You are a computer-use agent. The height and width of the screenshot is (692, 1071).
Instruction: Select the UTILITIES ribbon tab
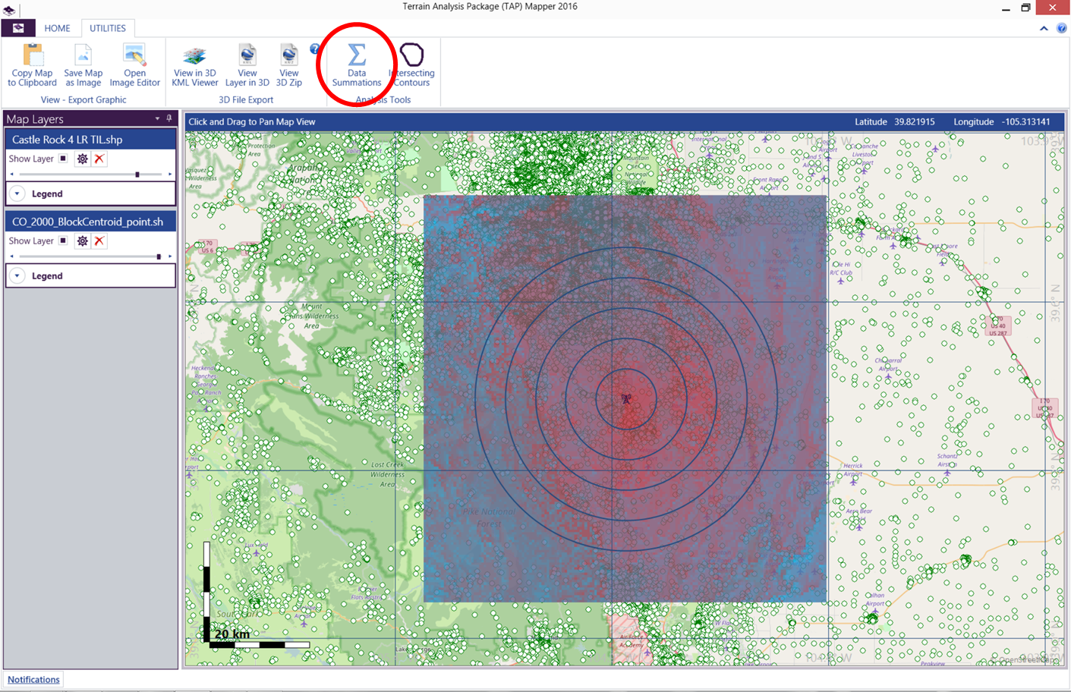tap(108, 28)
